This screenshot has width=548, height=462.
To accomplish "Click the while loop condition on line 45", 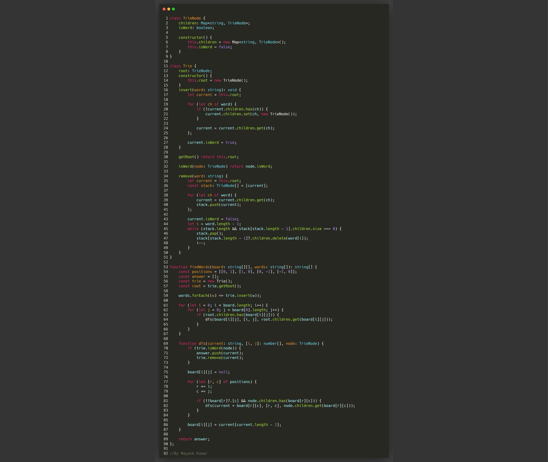I will 265,229.
